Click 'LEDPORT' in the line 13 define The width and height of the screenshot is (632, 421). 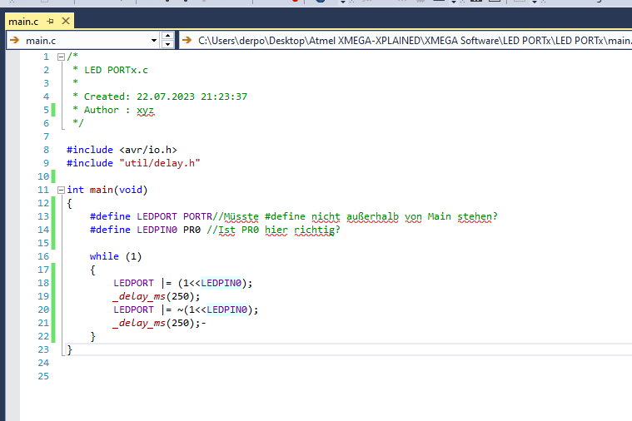157,216
